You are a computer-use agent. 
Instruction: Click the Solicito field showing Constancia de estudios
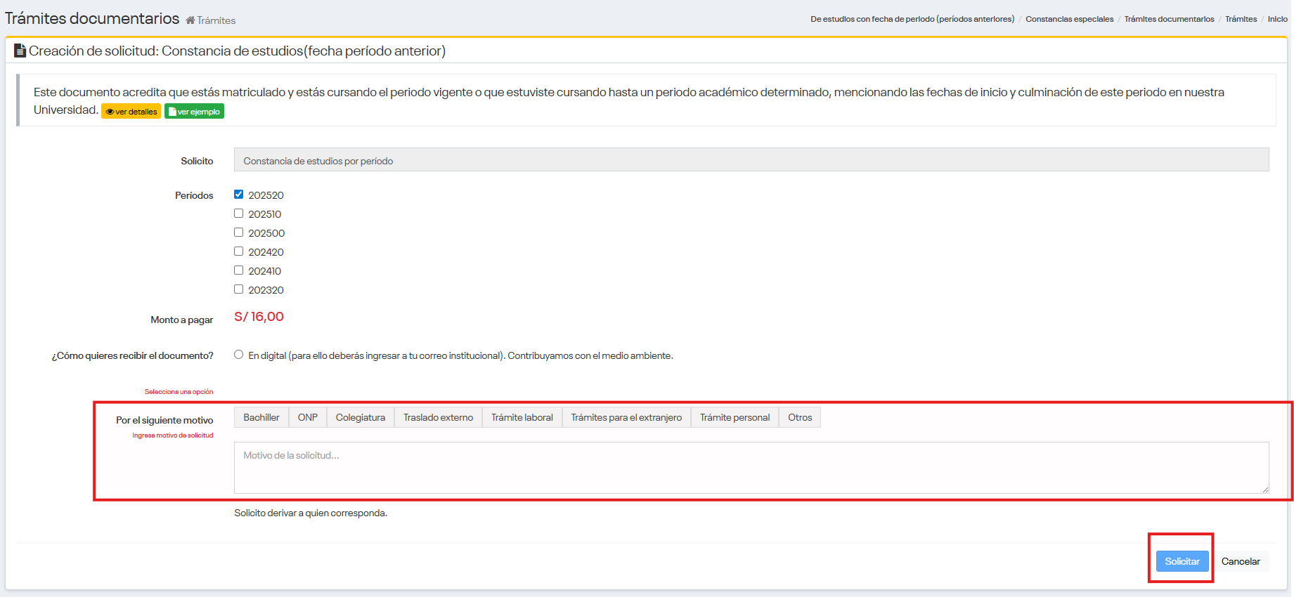pos(751,160)
